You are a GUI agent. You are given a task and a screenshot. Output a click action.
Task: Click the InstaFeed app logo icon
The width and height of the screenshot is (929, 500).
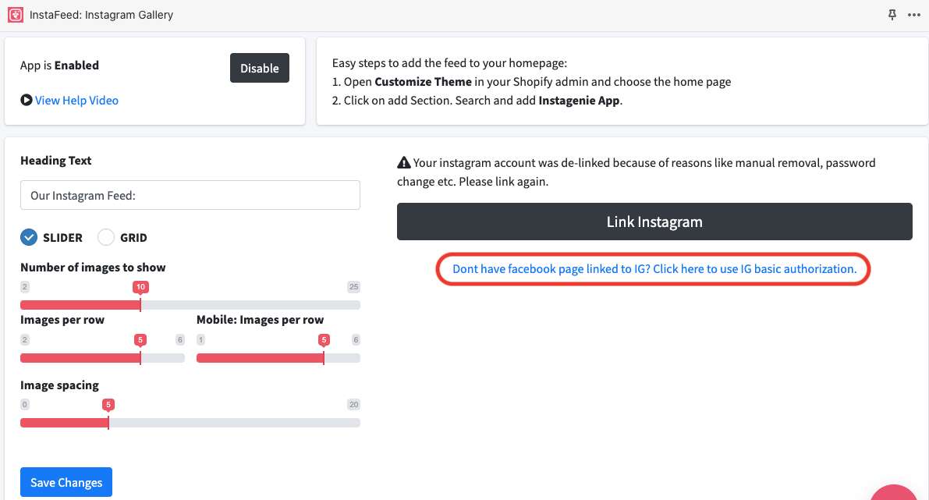[15, 15]
